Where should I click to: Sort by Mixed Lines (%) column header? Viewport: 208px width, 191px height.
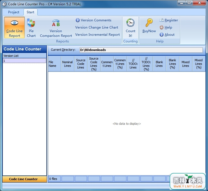point(199,64)
